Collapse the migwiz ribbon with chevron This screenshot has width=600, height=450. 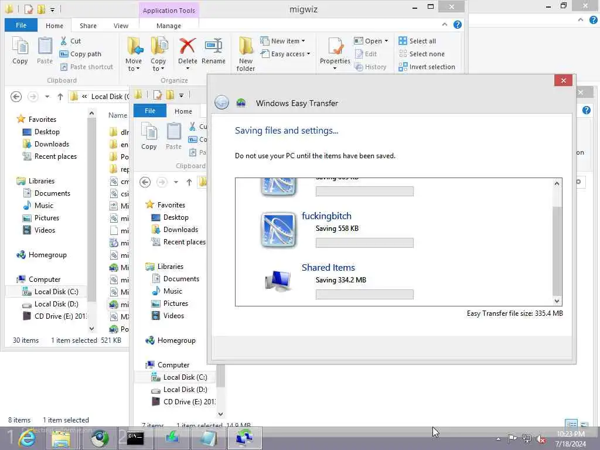444,25
